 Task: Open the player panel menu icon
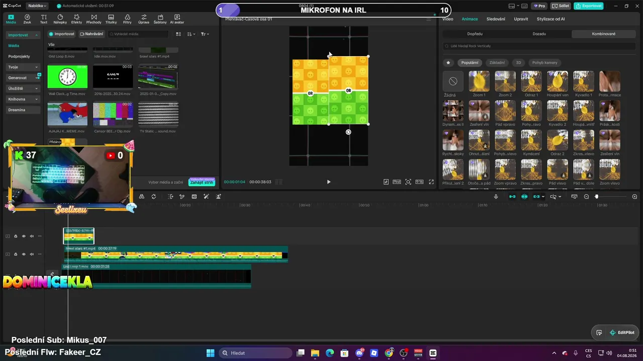428,19
